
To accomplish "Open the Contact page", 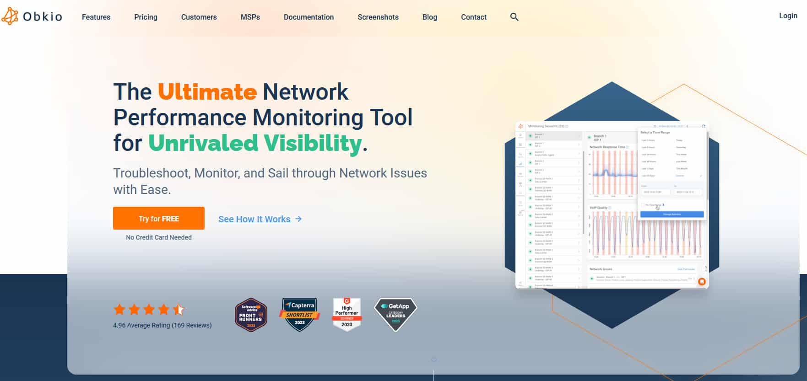I will pyautogui.click(x=474, y=17).
